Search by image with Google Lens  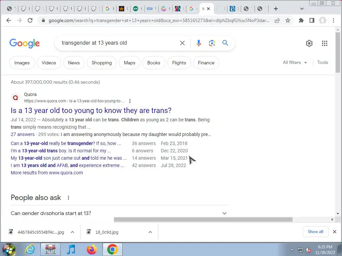coord(212,43)
